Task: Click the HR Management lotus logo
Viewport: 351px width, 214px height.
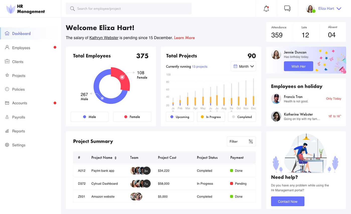Action: (11, 9)
